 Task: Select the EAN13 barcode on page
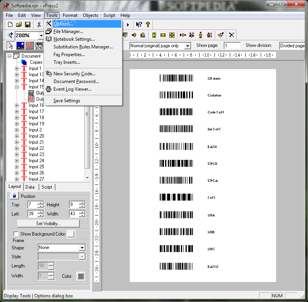click(x=176, y=266)
